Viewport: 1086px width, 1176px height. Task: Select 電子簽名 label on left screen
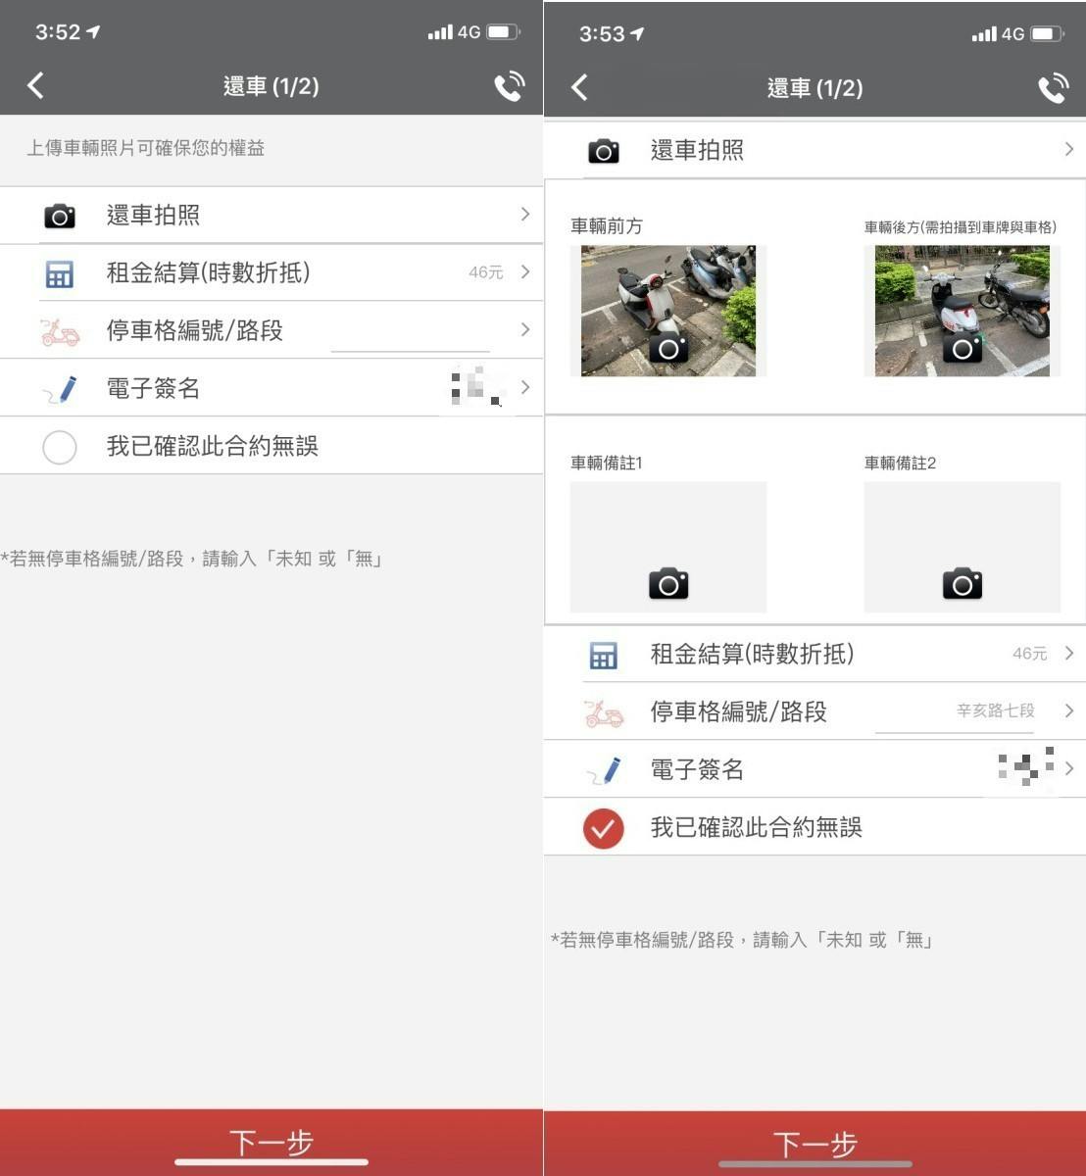(153, 389)
